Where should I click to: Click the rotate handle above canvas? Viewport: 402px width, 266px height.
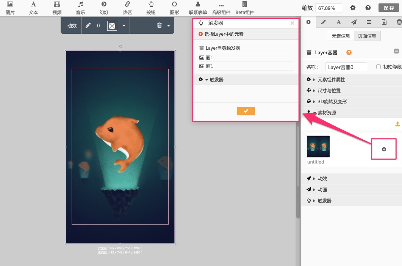(x=120, y=47)
